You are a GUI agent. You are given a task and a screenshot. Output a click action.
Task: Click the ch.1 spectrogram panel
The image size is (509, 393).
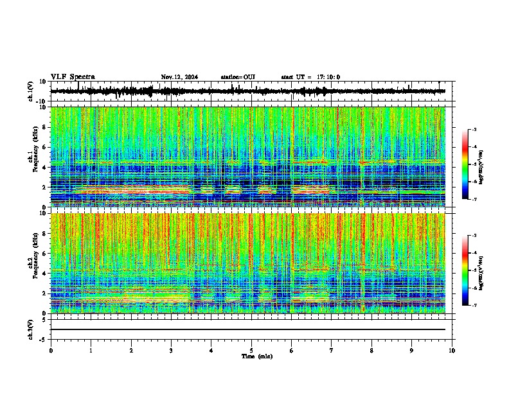coord(248,157)
